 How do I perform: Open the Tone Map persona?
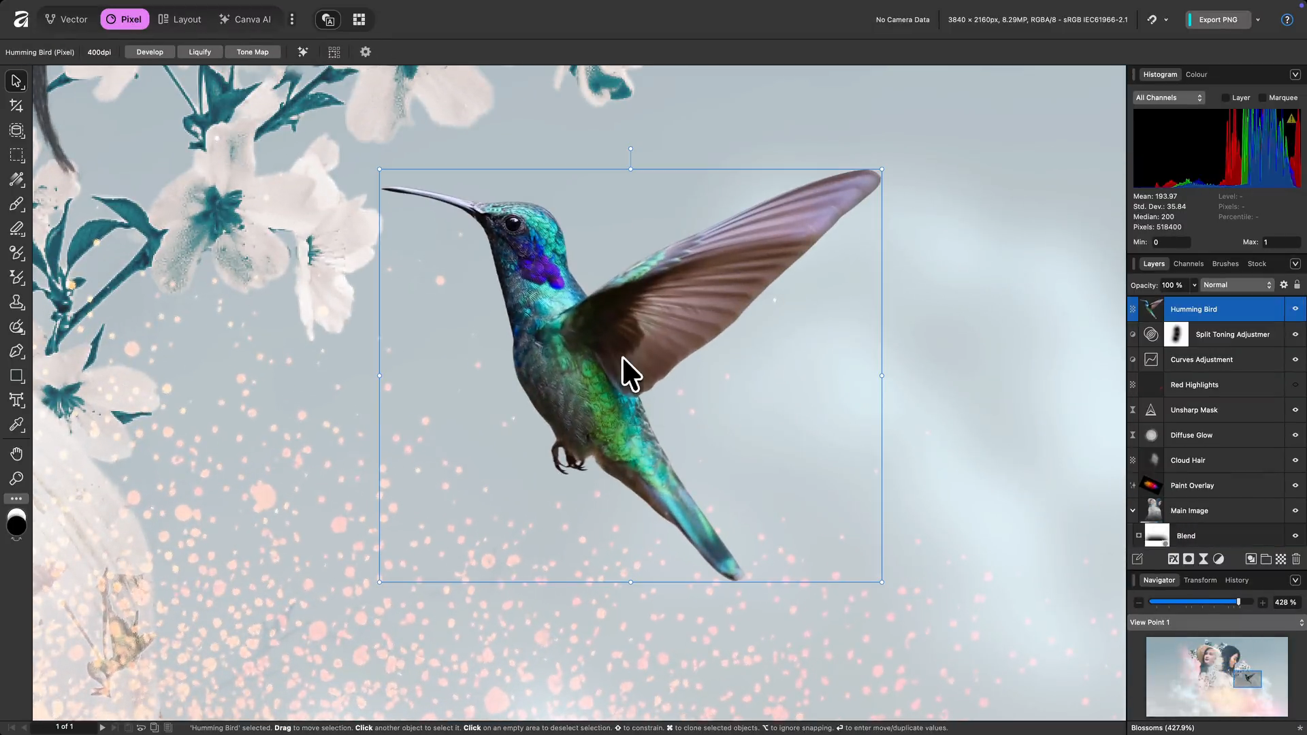pos(253,52)
